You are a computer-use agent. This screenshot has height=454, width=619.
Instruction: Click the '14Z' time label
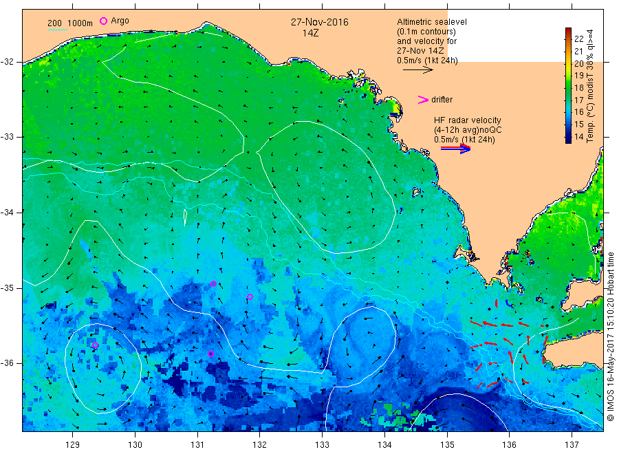click(x=311, y=33)
